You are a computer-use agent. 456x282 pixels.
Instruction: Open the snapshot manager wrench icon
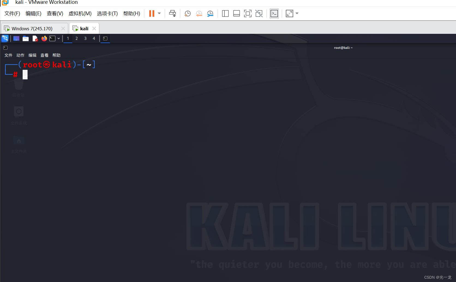(x=210, y=13)
